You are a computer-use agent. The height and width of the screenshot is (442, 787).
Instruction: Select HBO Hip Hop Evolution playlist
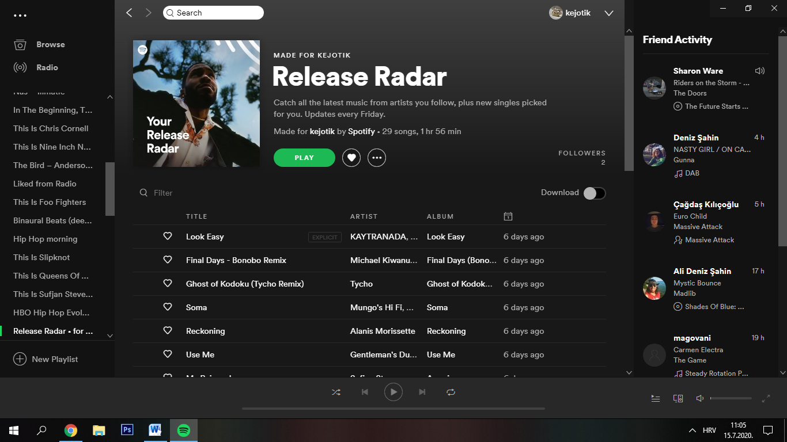click(51, 313)
